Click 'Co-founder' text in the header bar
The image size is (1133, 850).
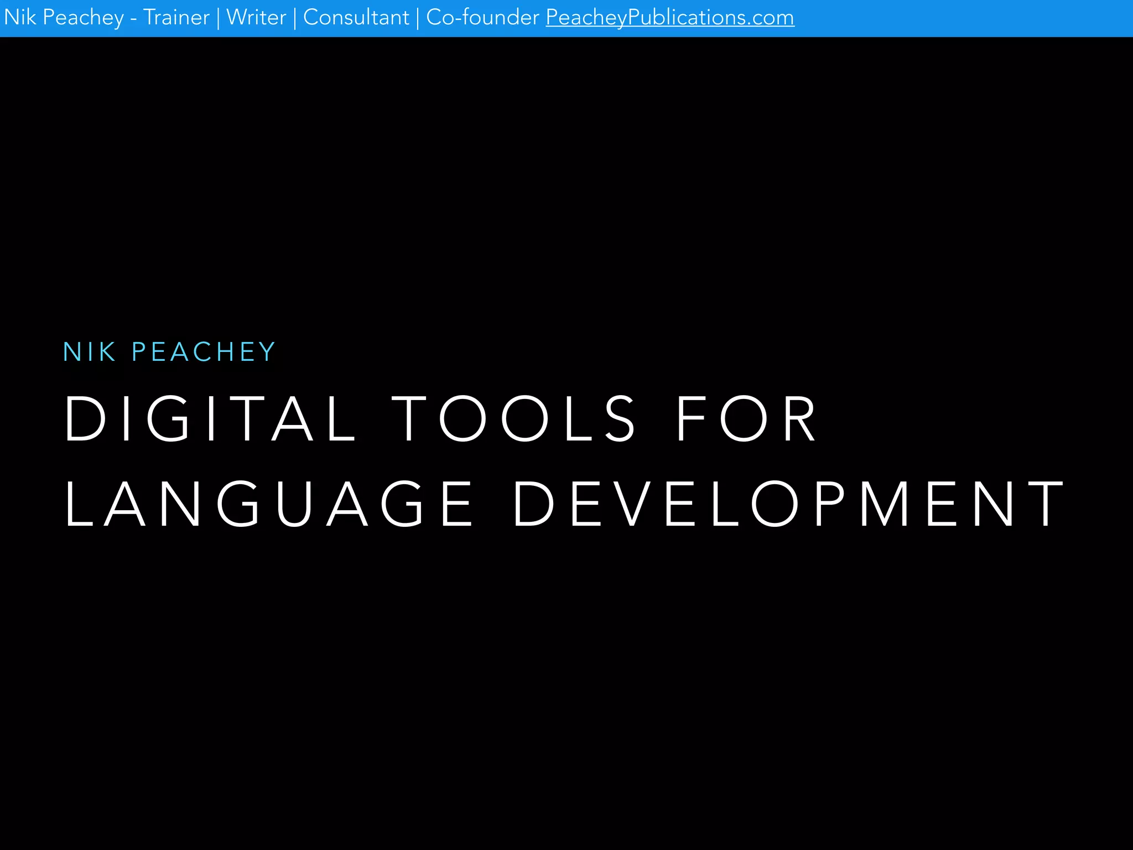click(482, 18)
